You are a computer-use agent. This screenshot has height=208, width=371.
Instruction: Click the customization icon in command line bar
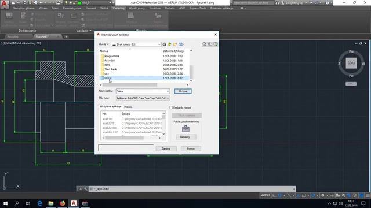click(85, 189)
